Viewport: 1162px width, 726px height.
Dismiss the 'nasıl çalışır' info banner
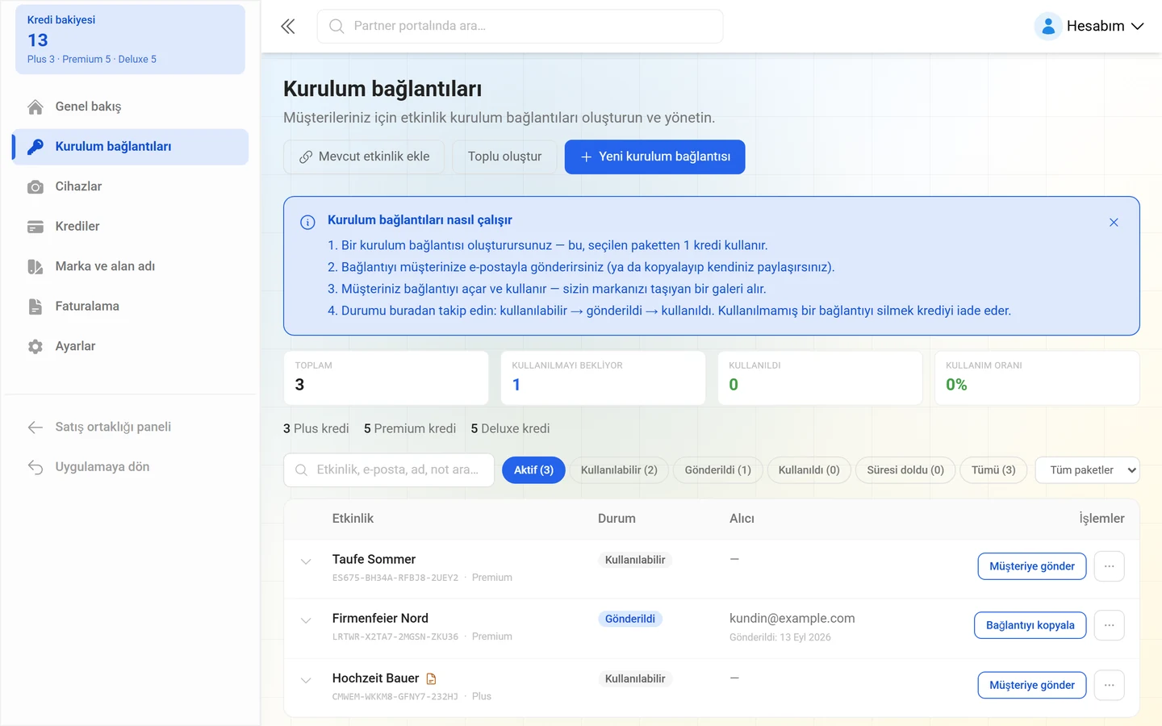coord(1114,223)
